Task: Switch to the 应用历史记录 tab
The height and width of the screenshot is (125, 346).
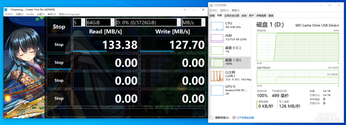Action: 232,15
